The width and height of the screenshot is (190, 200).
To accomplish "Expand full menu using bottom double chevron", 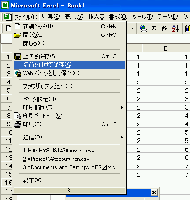I will tap(69, 190).
